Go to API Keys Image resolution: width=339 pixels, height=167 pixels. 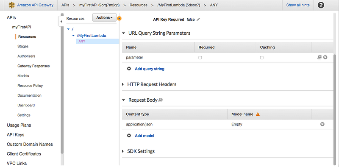(16, 135)
